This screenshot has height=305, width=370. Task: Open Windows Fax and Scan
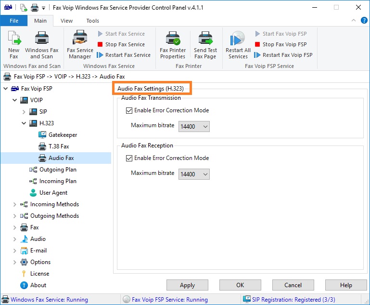[42, 44]
